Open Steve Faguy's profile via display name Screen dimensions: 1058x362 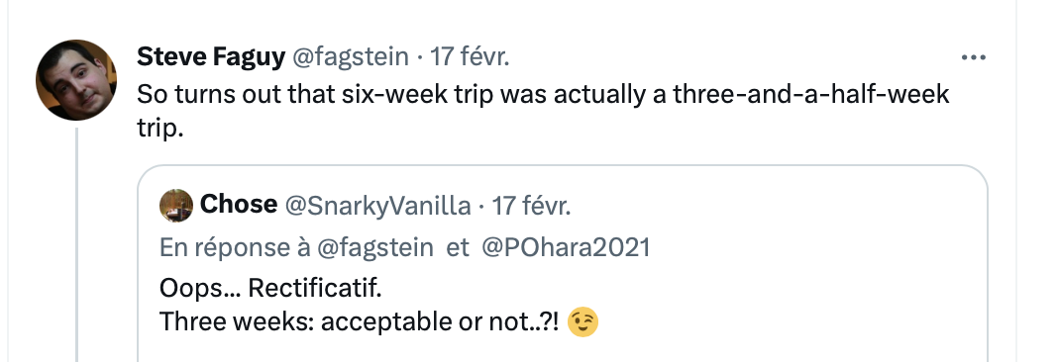[x=211, y=57]
